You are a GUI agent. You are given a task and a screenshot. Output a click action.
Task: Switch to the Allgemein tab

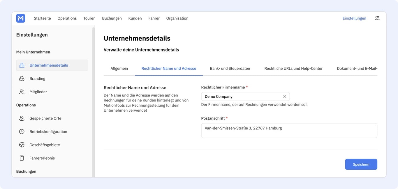pos(119,68)
